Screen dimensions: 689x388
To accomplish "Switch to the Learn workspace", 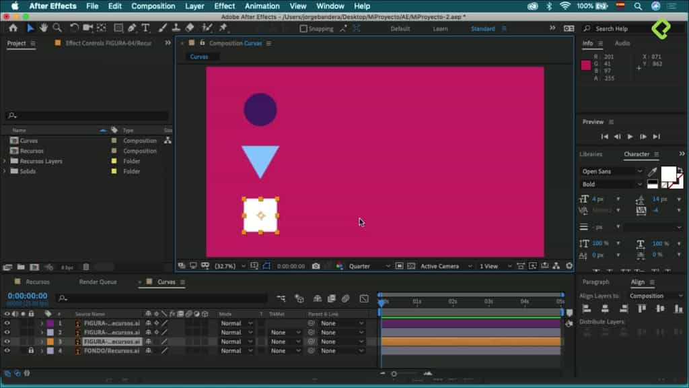I will point(440,28).
